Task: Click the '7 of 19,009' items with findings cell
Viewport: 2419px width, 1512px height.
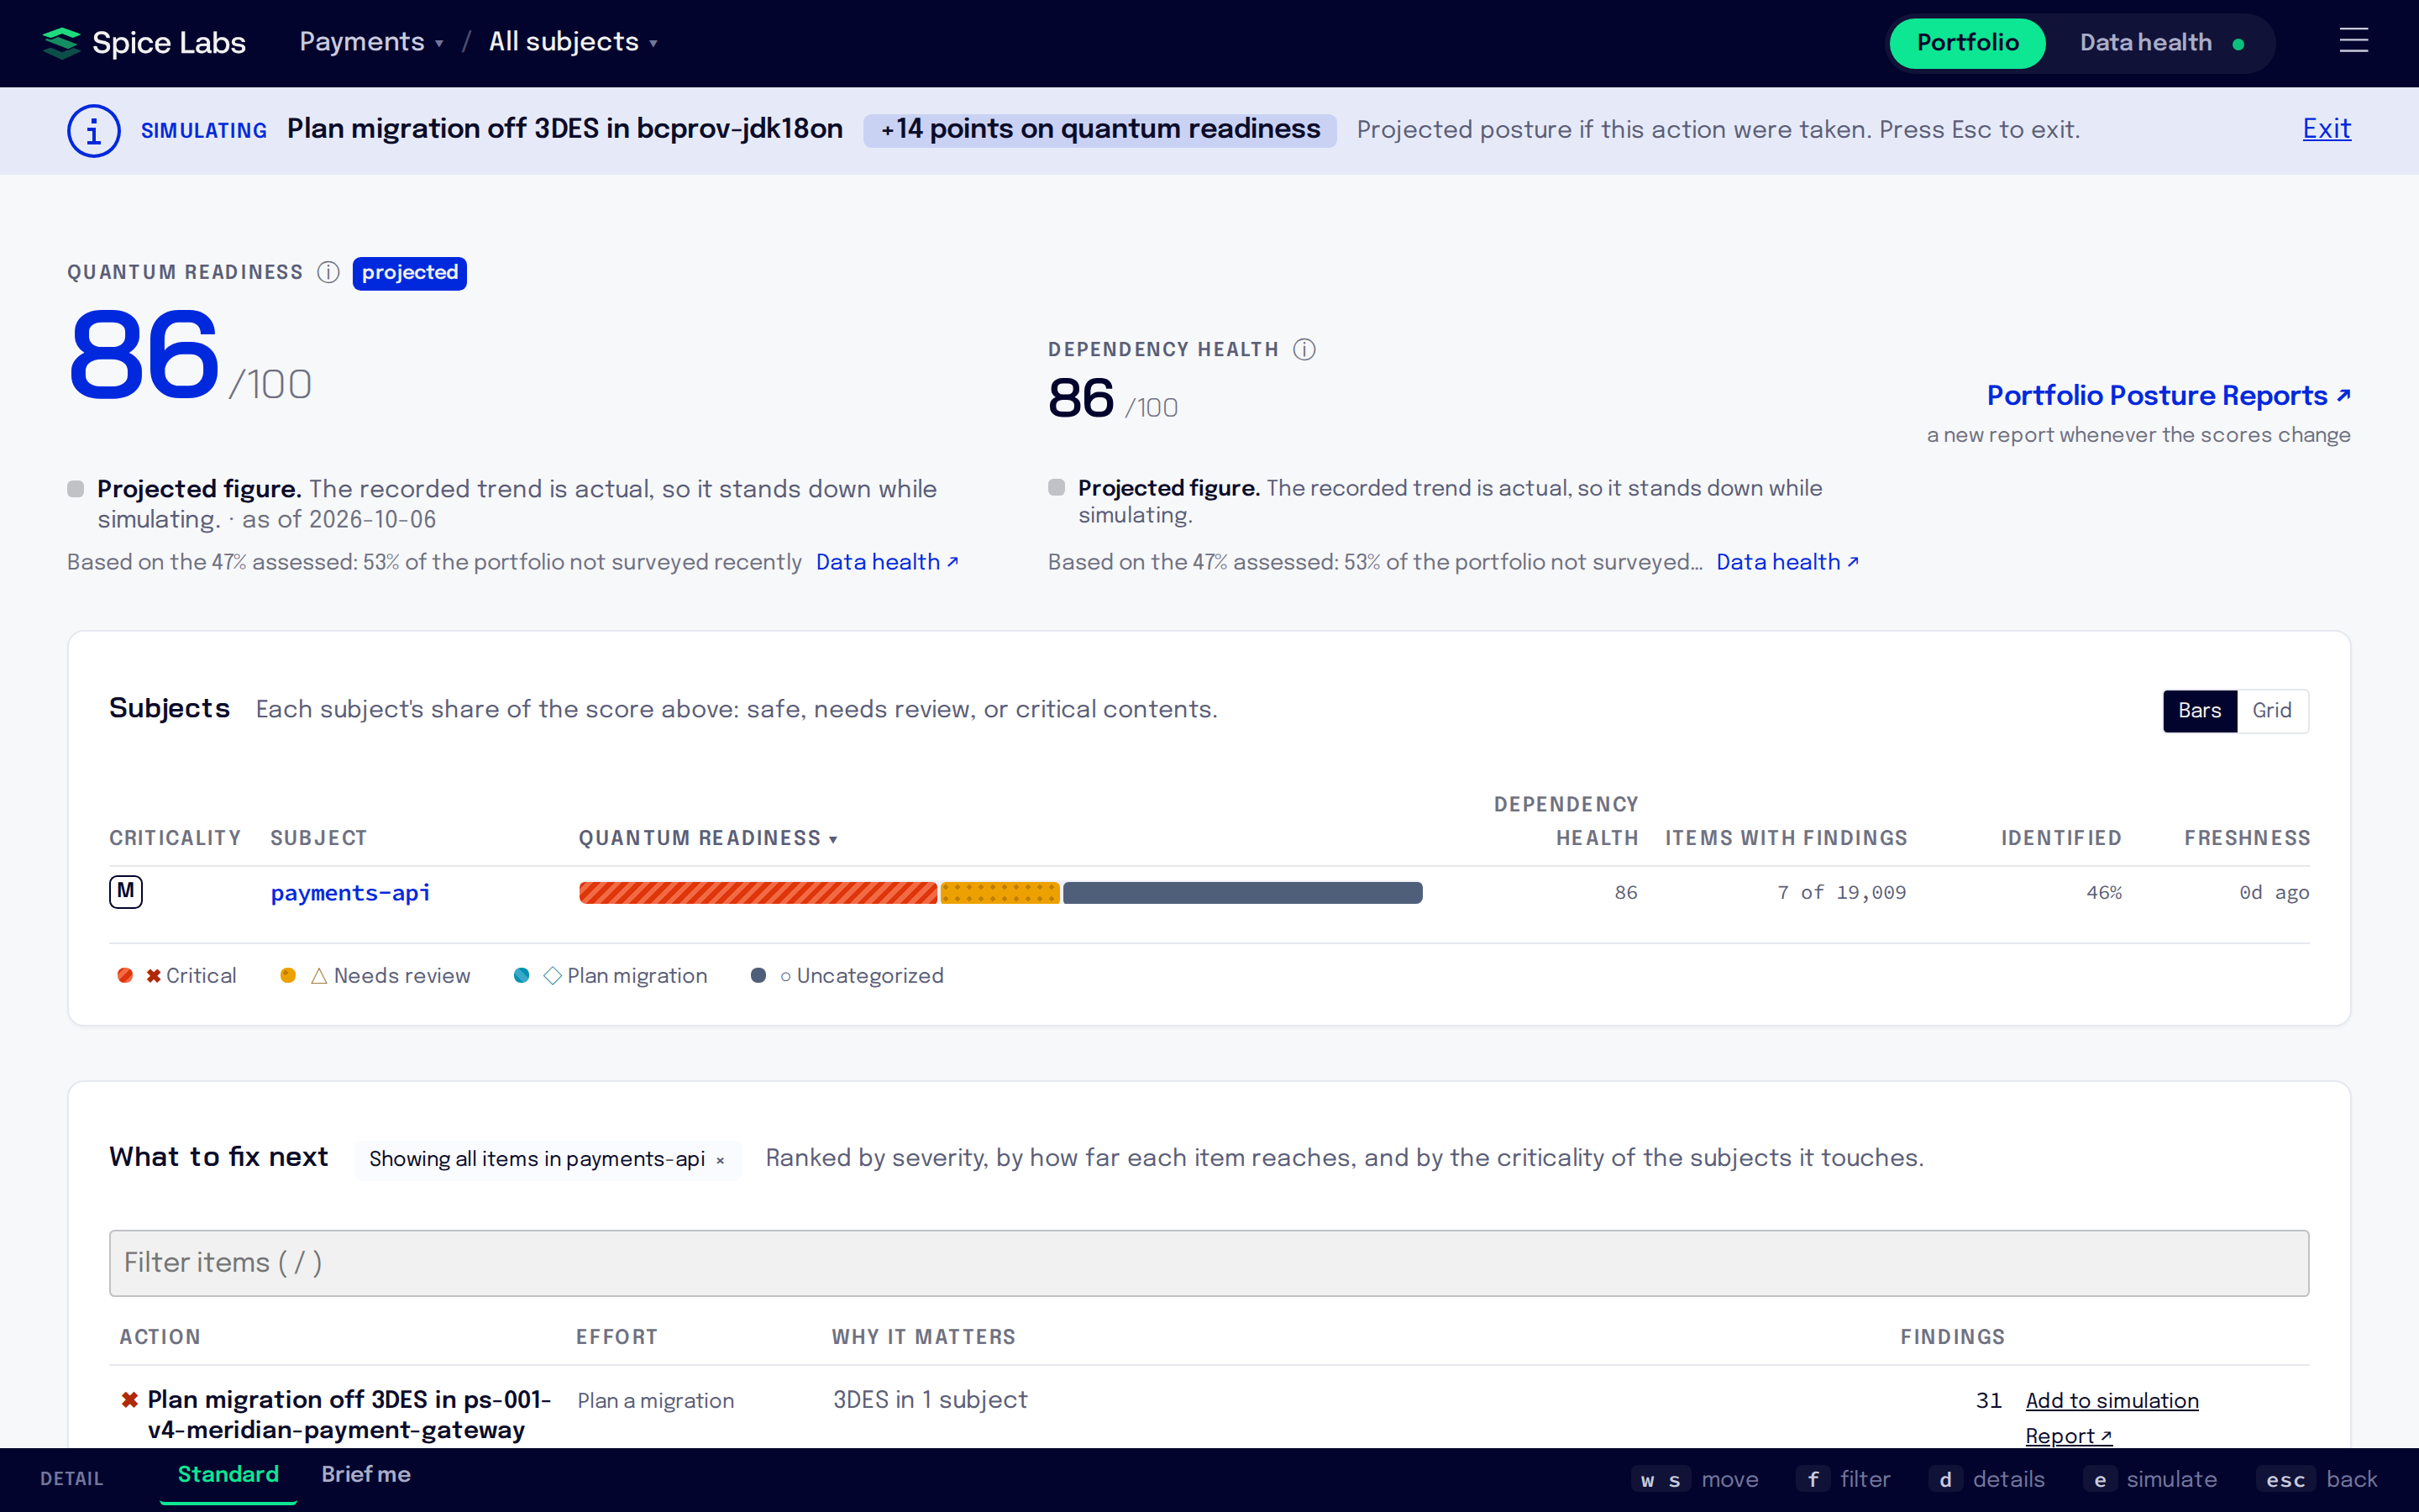Action: tap(1841, 892)
